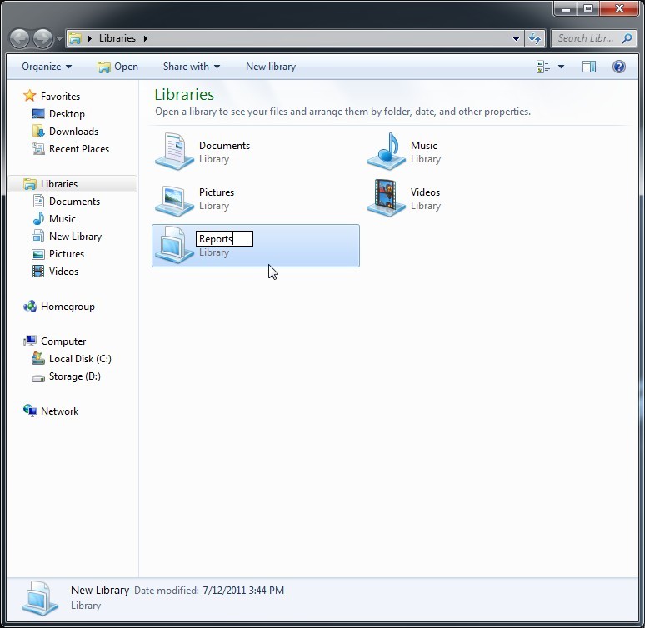Open the Share with dropdown menu
The image size is (645, 628).
(191, 67)
